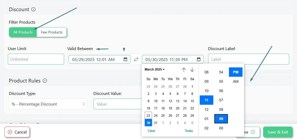Click the X icon on Cancel button

pyautogui.click(x=10, y=132)
